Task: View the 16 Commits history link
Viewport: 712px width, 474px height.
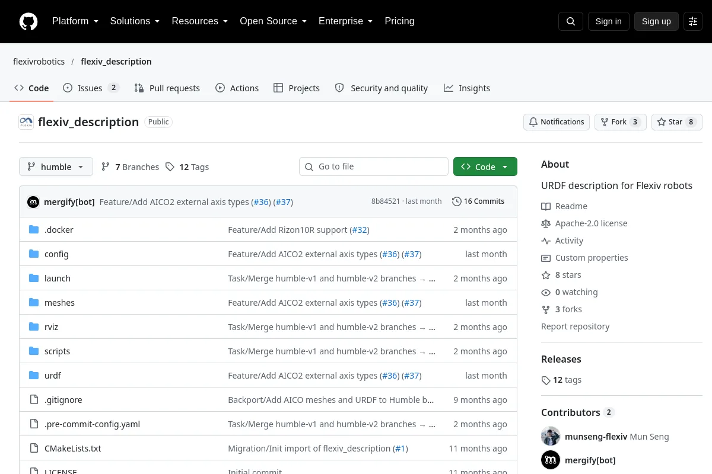Action: click(478, 201)
